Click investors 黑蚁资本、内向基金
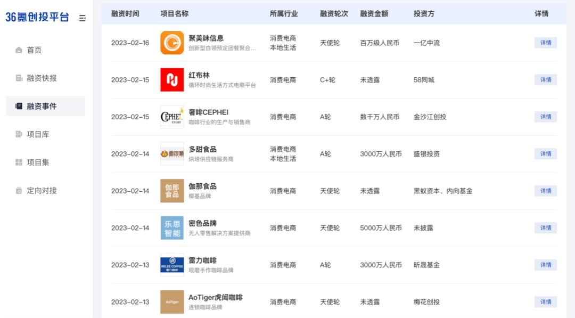This screenshot has width=575, height=318. pyautogui.click(x=443, y=191)
